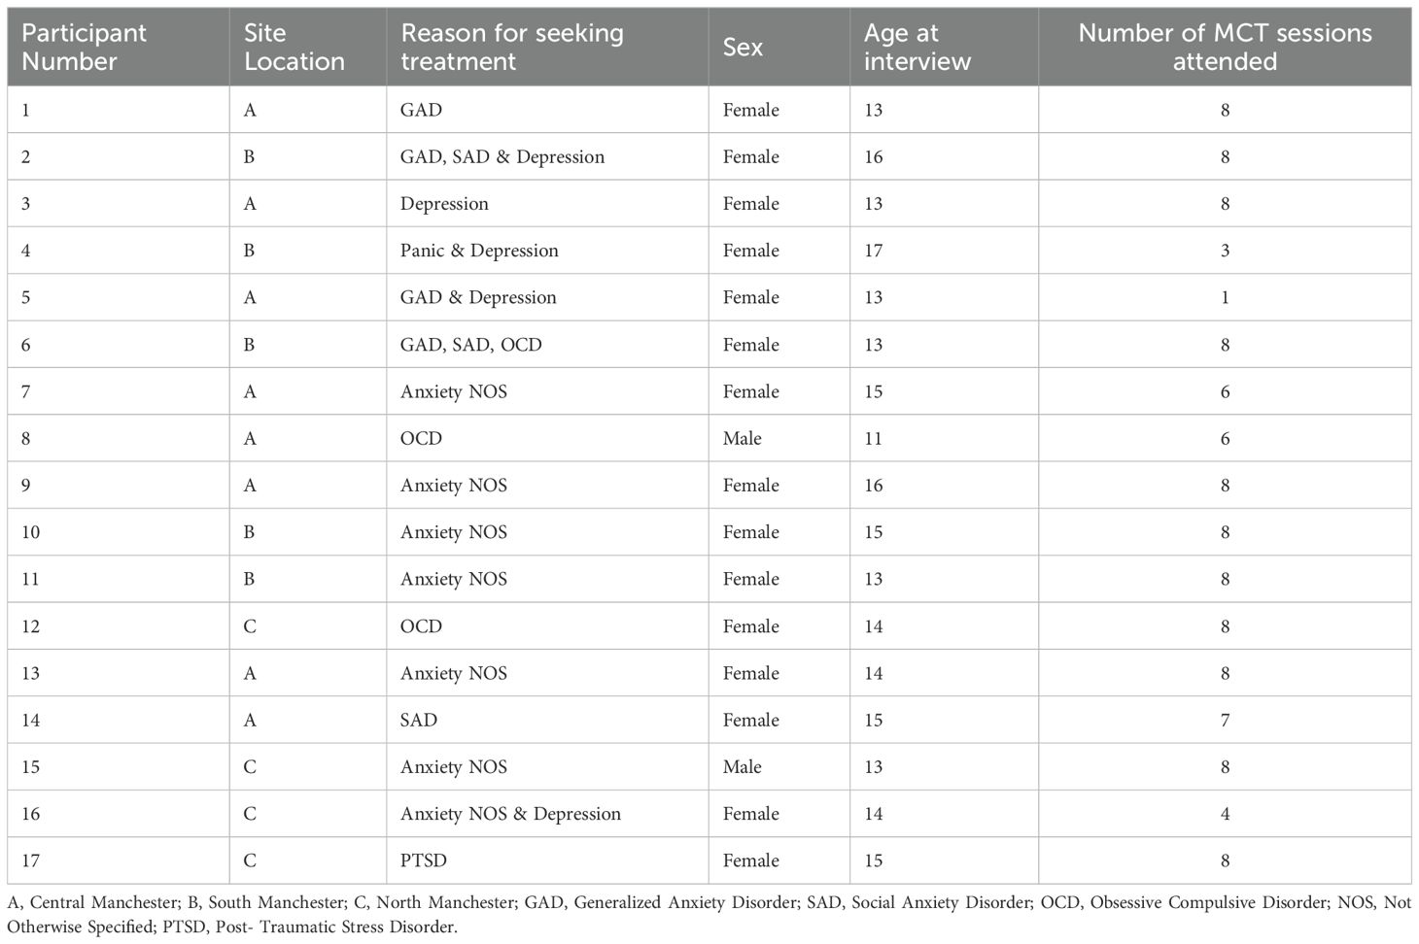The height and width of the screenshot is (944, 1419).
Task: Select sessions attended value 7 for participant 14
Action: (x=1224, y=720)
